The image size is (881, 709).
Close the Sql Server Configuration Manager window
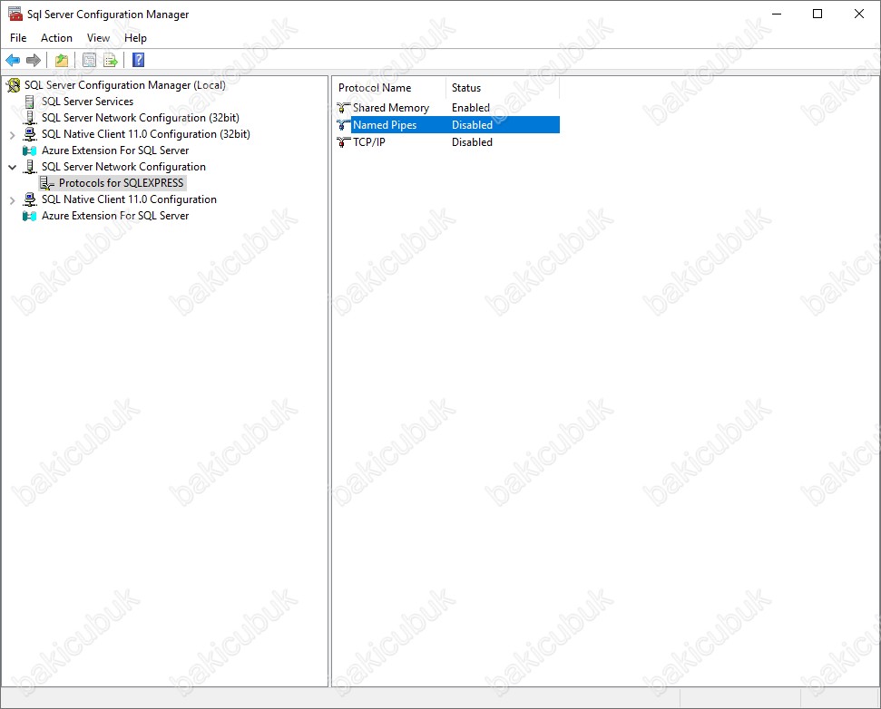pos(859,14)
